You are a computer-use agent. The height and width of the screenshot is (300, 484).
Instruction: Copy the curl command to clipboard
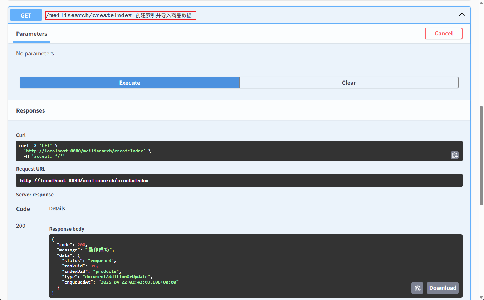point(454,155)
